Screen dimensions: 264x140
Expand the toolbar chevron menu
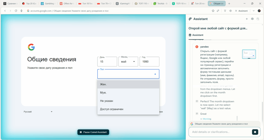(x=254, y=11)
